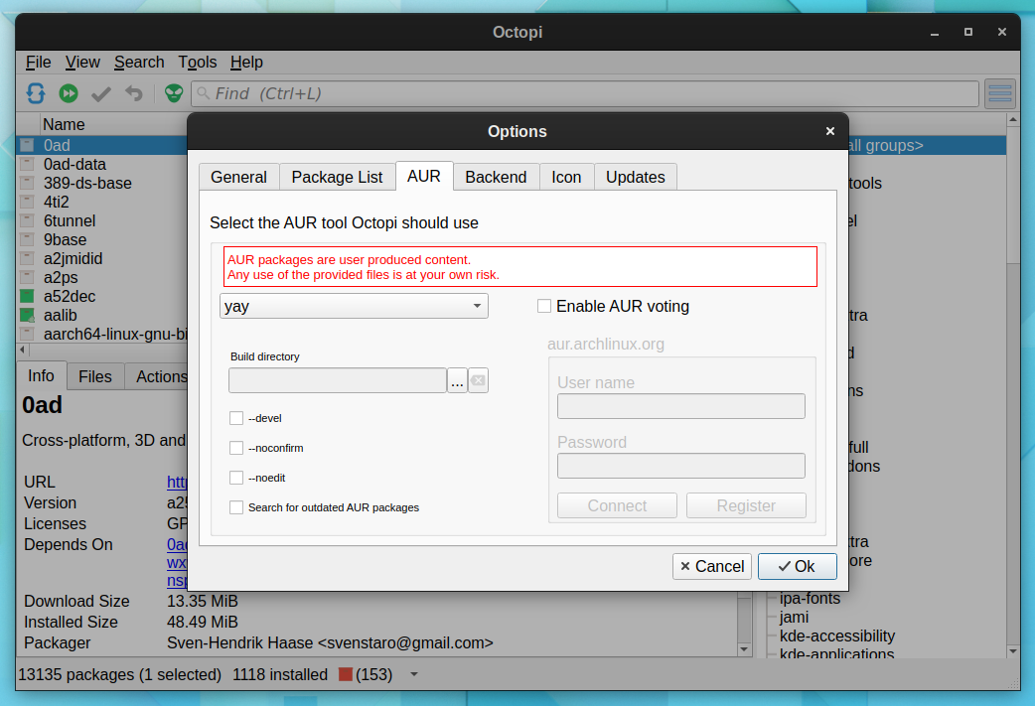Click the Cancel button in Options
1035x706 pixels.
coord(711,566)
